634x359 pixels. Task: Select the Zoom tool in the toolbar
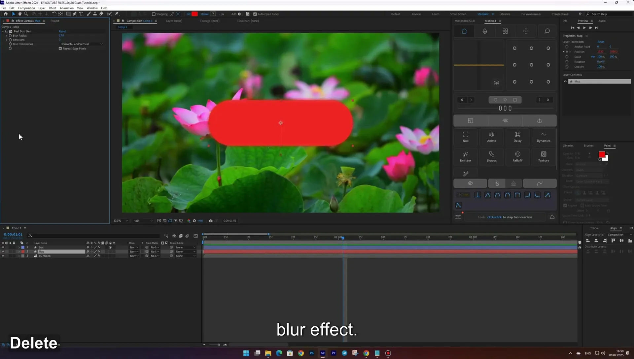pos(26,14)
